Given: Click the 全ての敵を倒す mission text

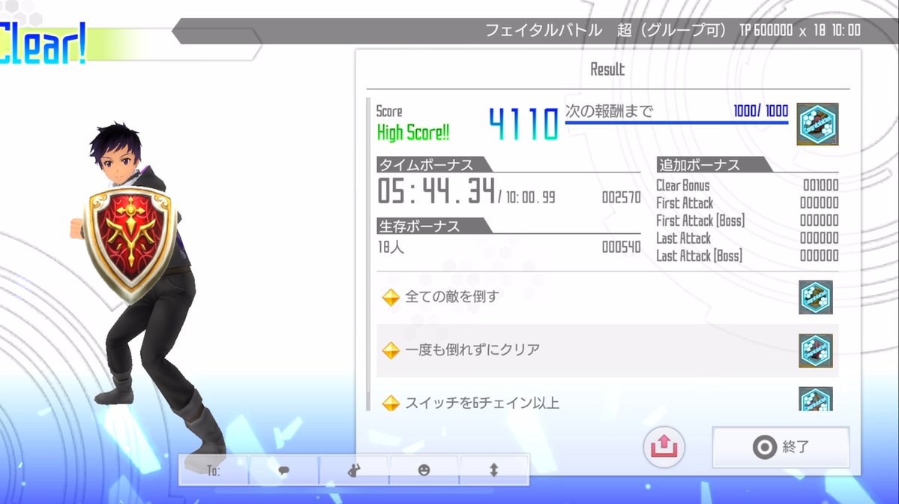Looking at the screenshot, I should pos(452,296).
